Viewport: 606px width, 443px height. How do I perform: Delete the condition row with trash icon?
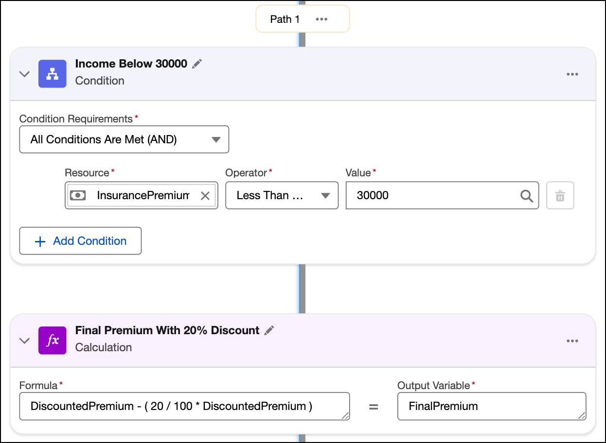(560, 196)
